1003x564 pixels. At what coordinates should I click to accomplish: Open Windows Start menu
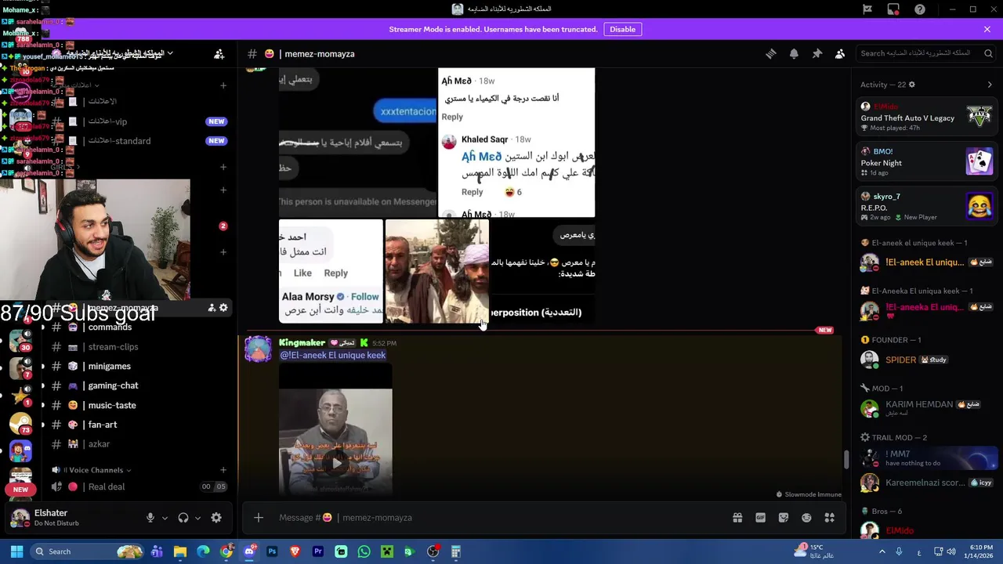pos(16,551)
